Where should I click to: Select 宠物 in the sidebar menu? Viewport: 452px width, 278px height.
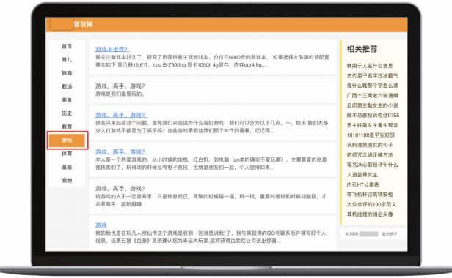coord(67,181)
